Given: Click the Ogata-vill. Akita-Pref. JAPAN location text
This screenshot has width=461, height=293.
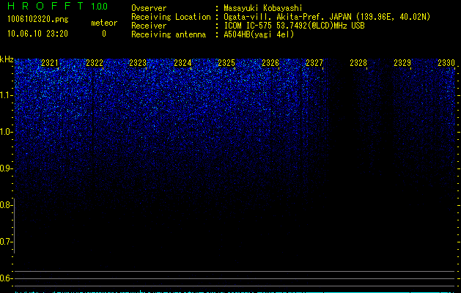Looking at the screenshot, I should click(x=327, y=17).
